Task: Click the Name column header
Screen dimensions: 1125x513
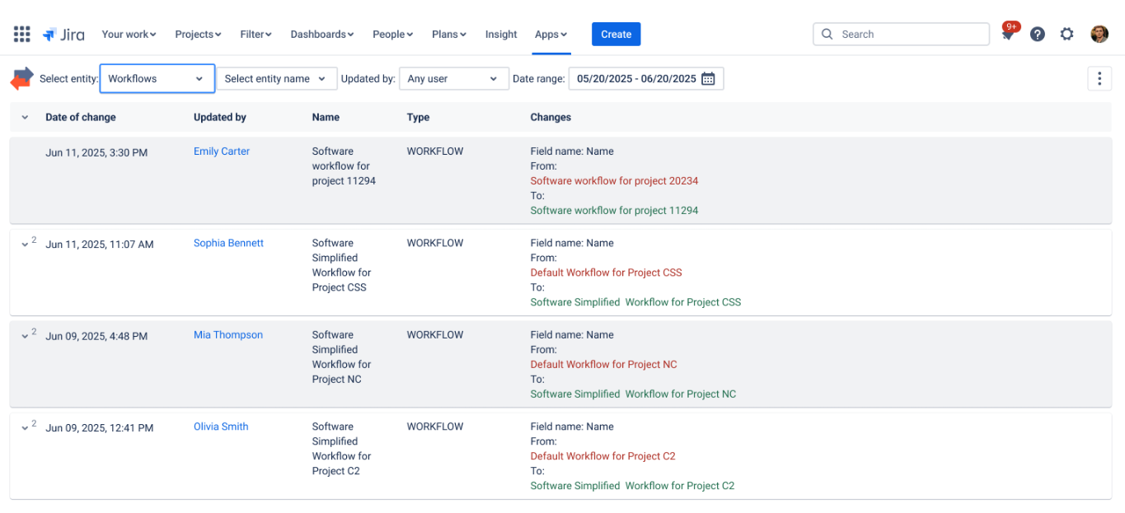Action: pyautogui.click(x=326, y=117)
